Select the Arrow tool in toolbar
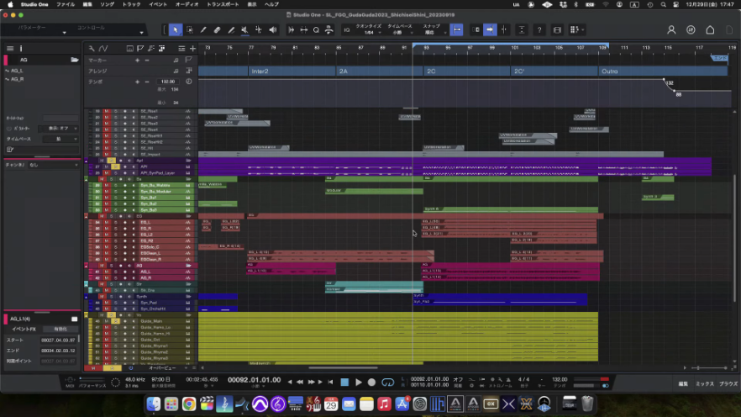Viewport: 741px width, 417px height. pyautogui.click(x=176, y=29)
